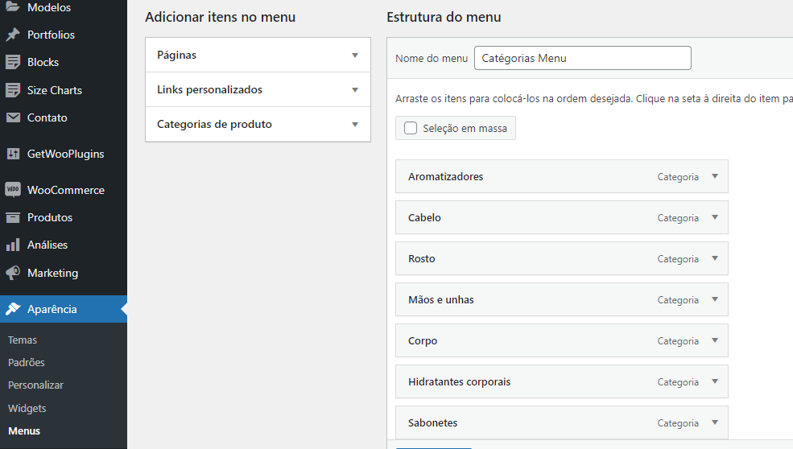793x449 pixels.
Task: Click the Contato envelope icon
Action: [13, 117]
